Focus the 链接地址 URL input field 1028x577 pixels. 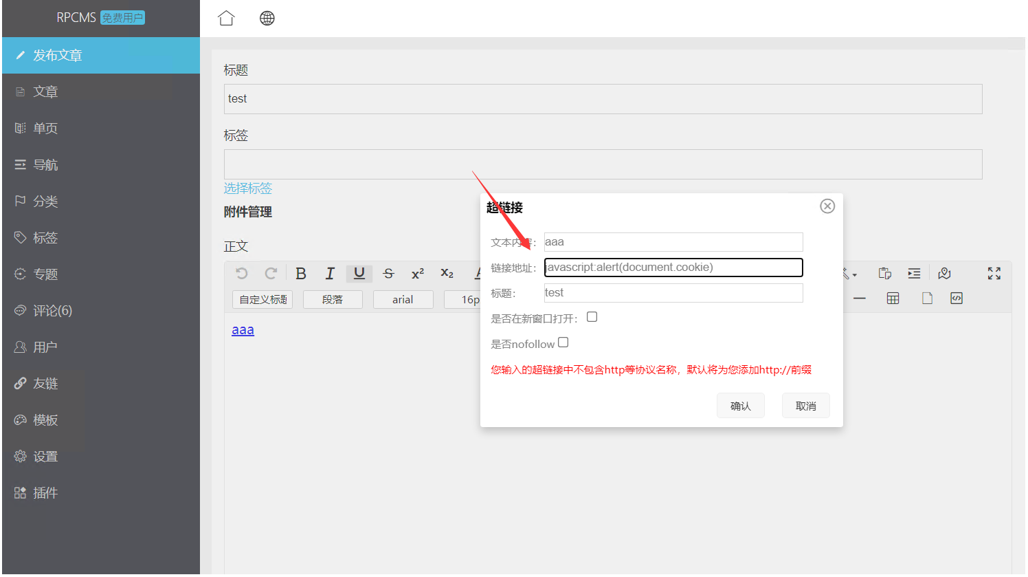(x=673, y=268)
